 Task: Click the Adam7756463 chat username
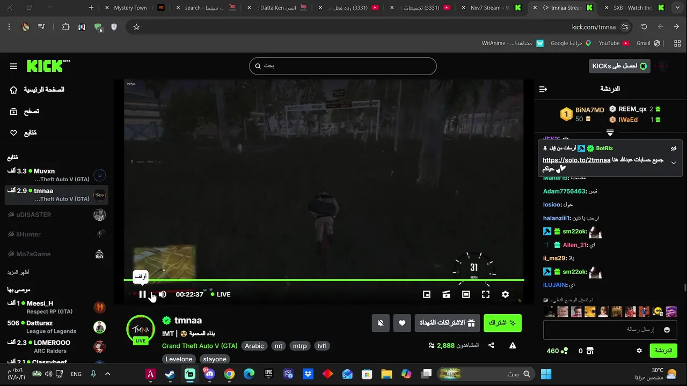tap(564, 191)
